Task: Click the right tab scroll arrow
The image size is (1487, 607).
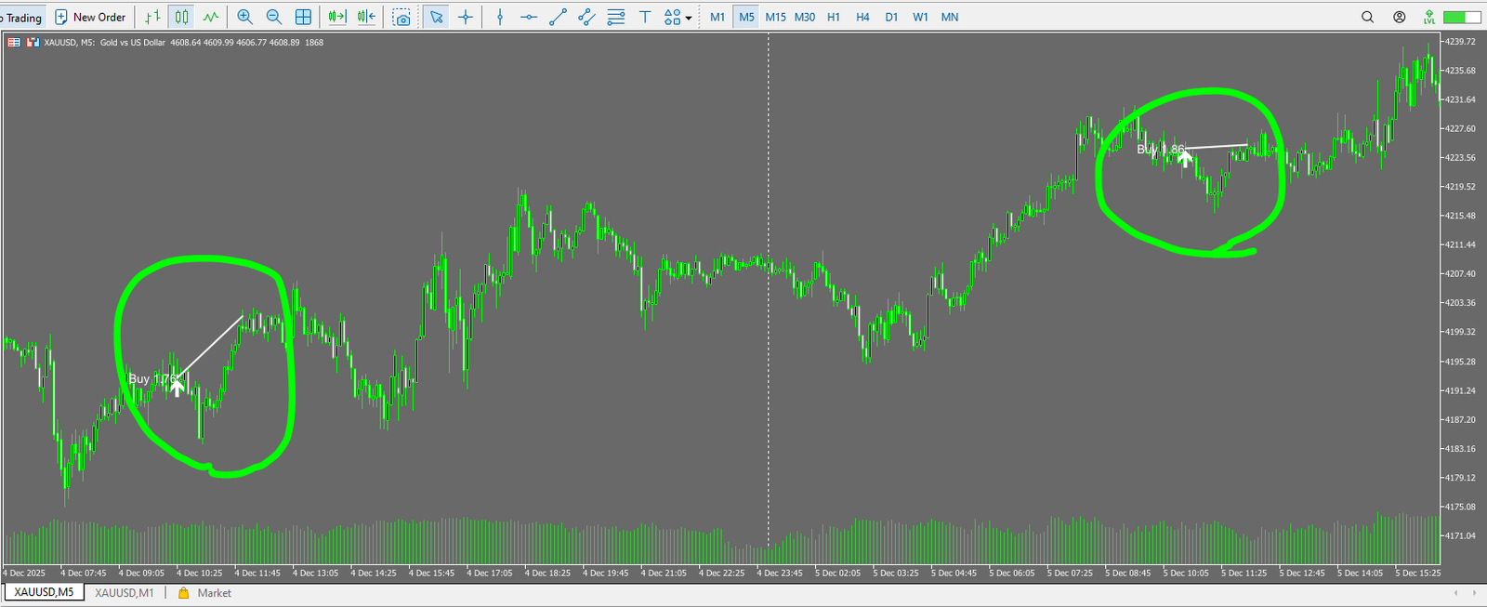Action: click(x=1474, y=592)
